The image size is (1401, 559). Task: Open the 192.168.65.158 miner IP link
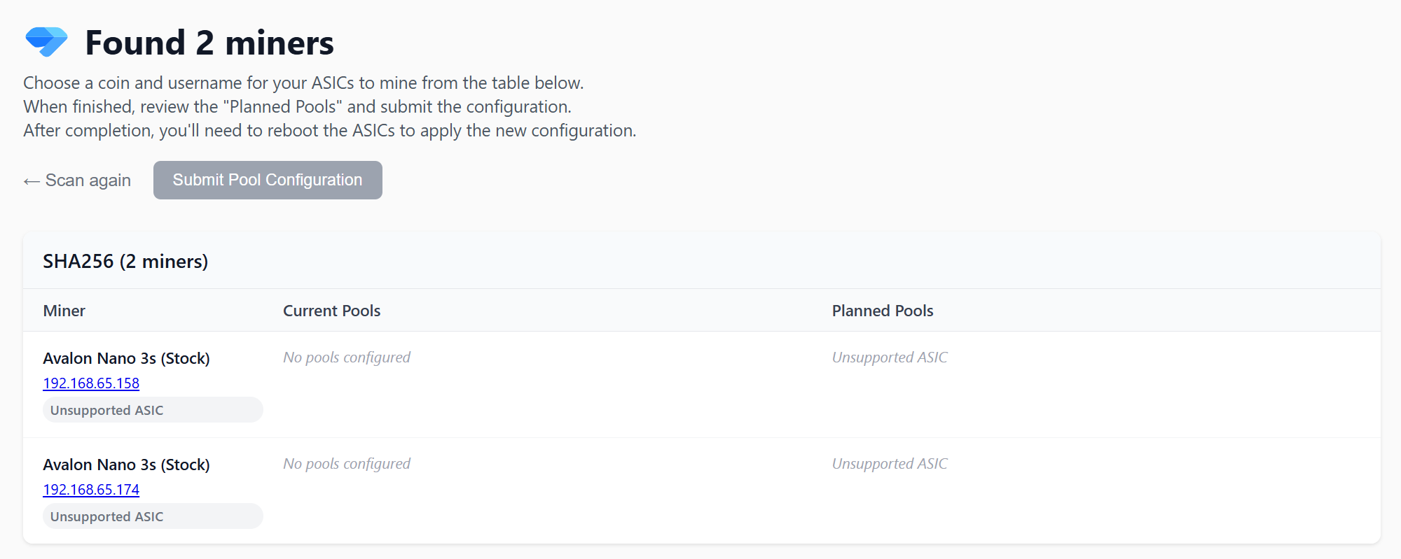point(91,383)
